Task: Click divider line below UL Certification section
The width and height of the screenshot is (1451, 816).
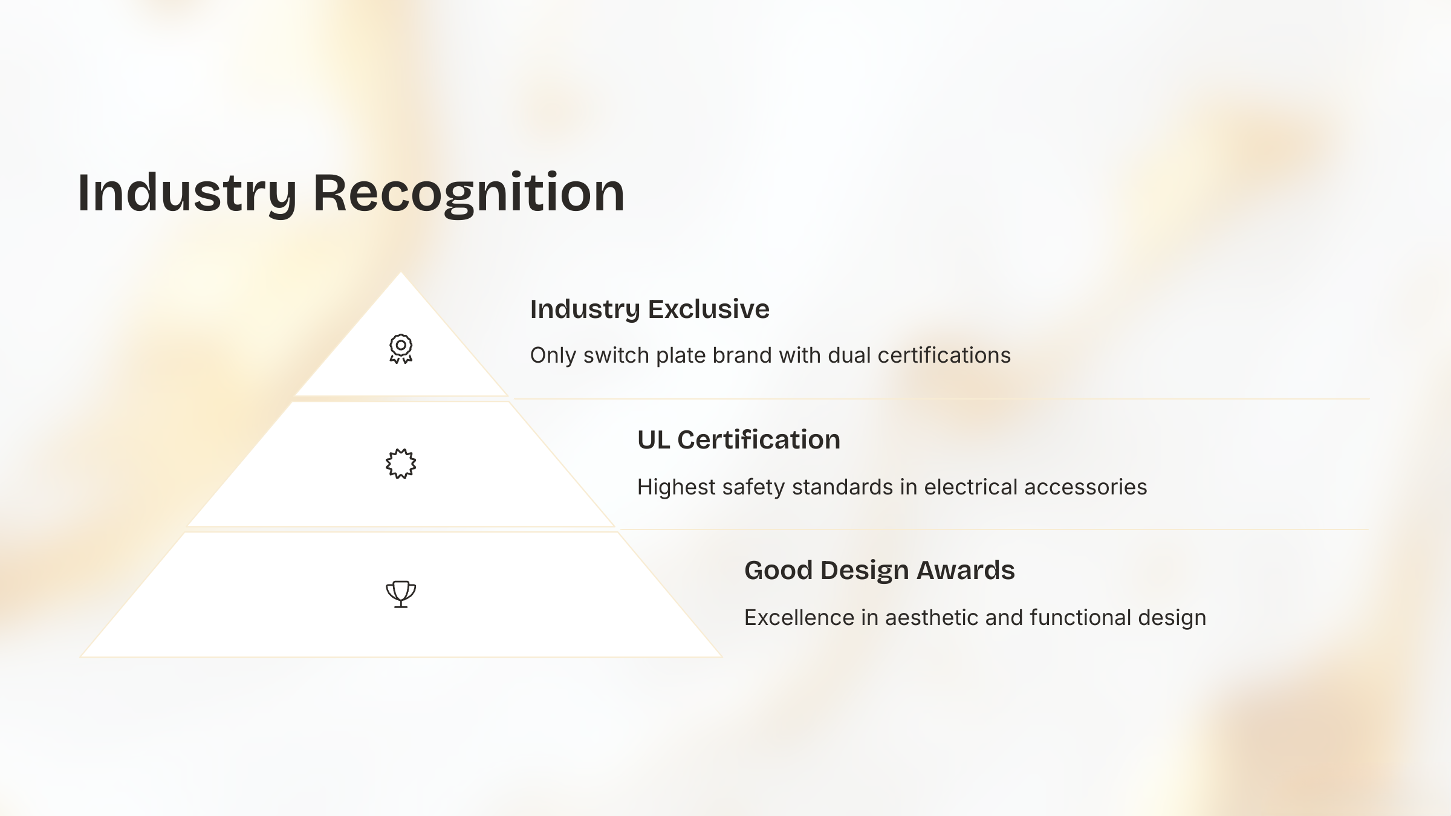Action: click(x=995, y=529)
